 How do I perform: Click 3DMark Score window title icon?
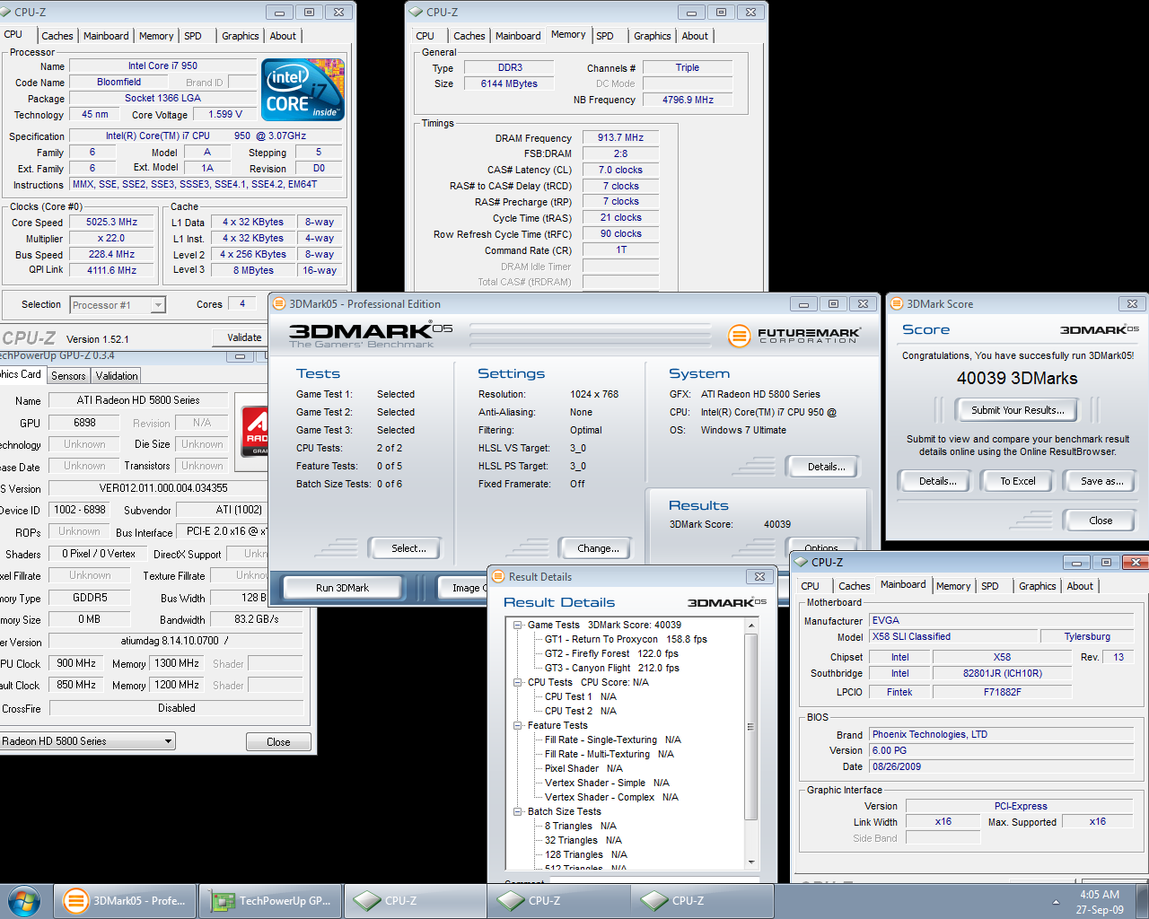tap(896, 304)
